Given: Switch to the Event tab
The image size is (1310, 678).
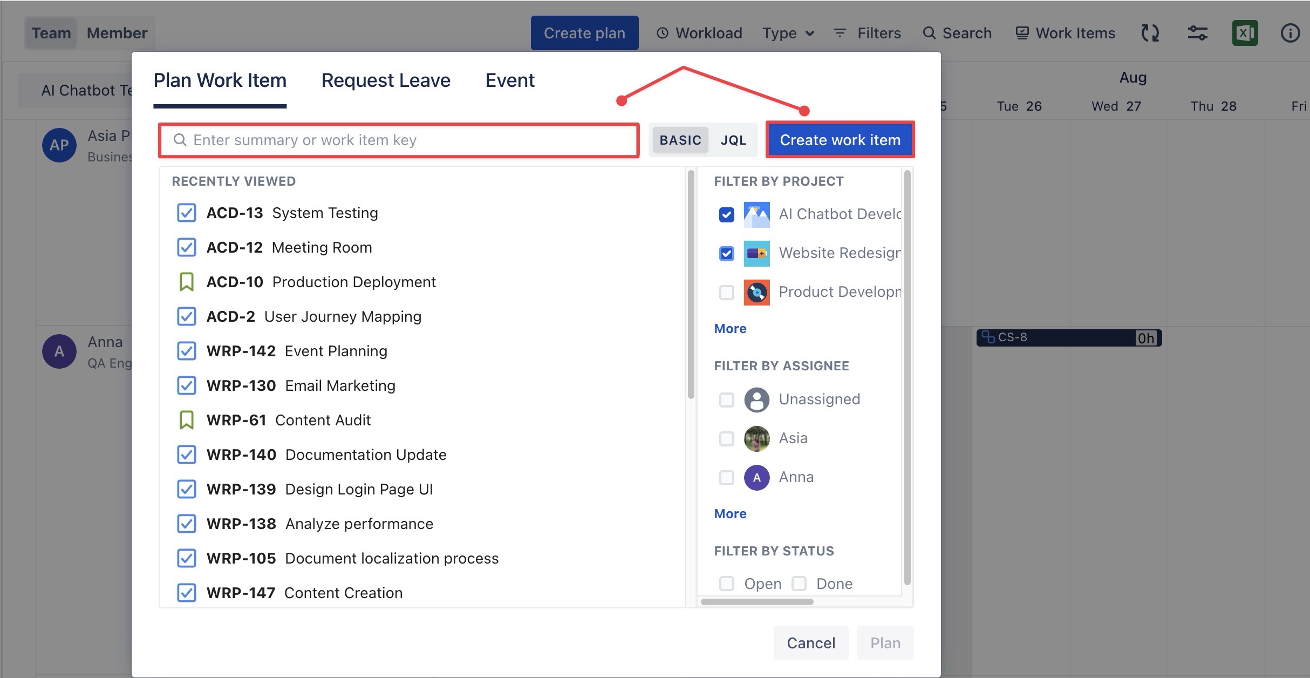Looking at the screenshot, I should coord(510,80).
